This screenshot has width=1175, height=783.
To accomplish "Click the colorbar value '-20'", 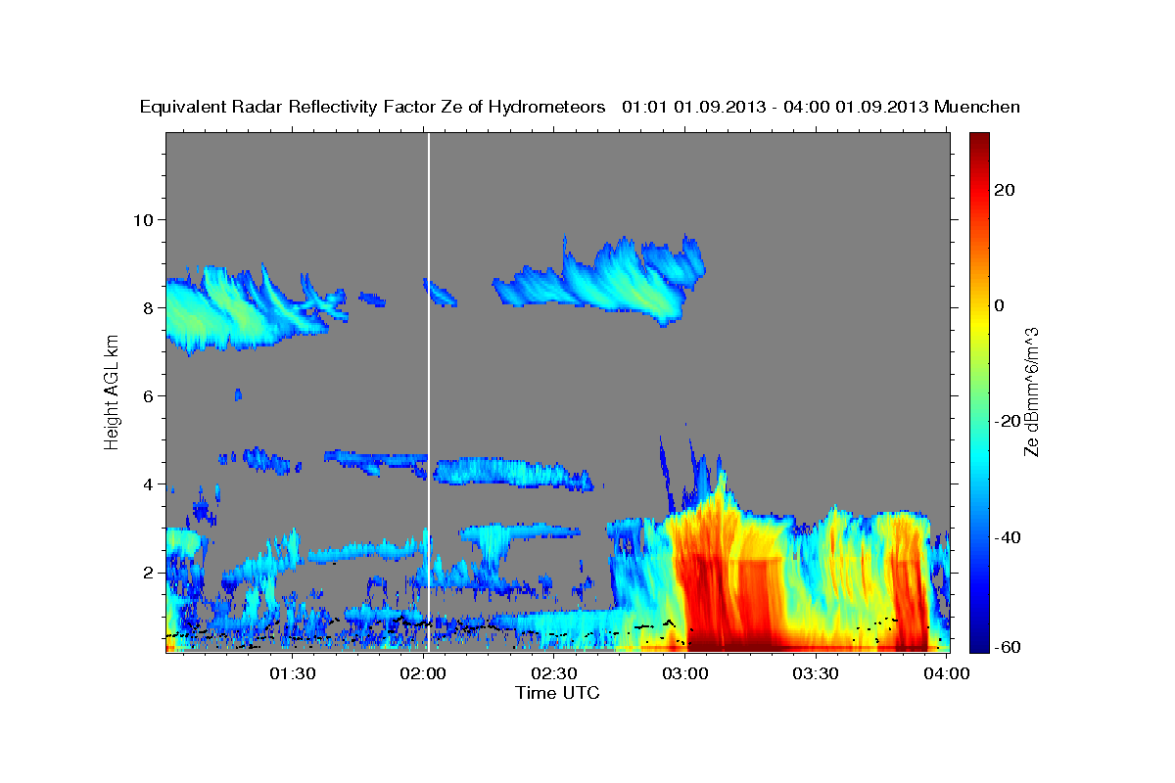I will click(1008, 421).
